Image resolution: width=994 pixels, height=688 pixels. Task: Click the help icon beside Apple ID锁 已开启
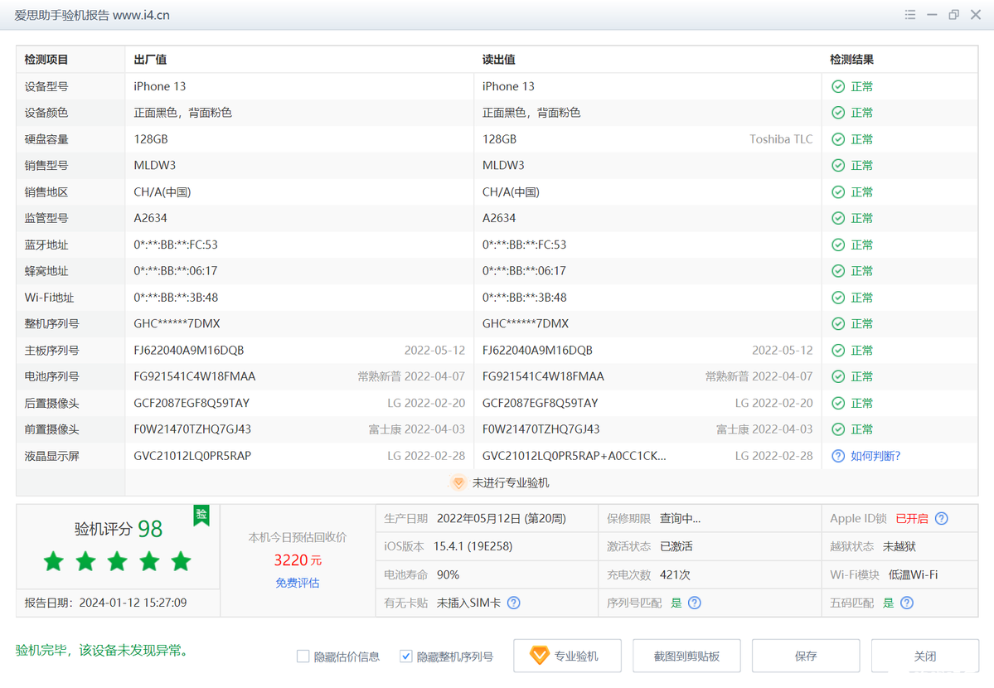(x=942, y=519)
